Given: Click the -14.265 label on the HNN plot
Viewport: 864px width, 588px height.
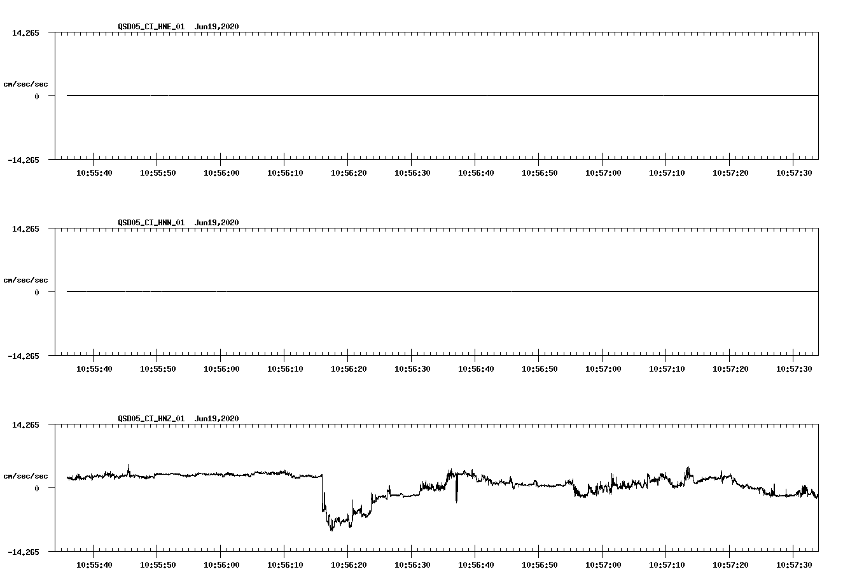Looking at the screenshot, I should click(x=24, y=356).
